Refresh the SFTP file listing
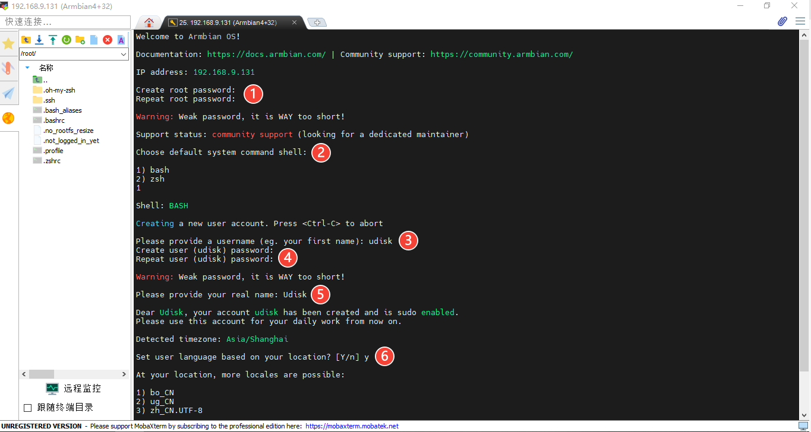This screenshot has height=432, width=811. point(66,39)
